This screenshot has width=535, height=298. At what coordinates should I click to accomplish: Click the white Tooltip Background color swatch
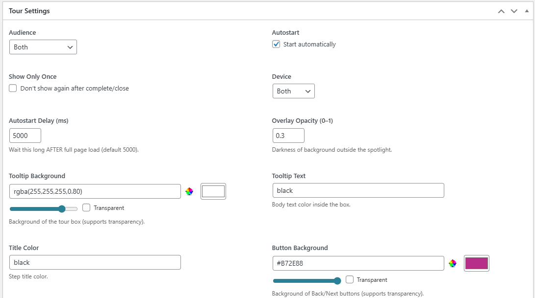[x=213, y=191]
